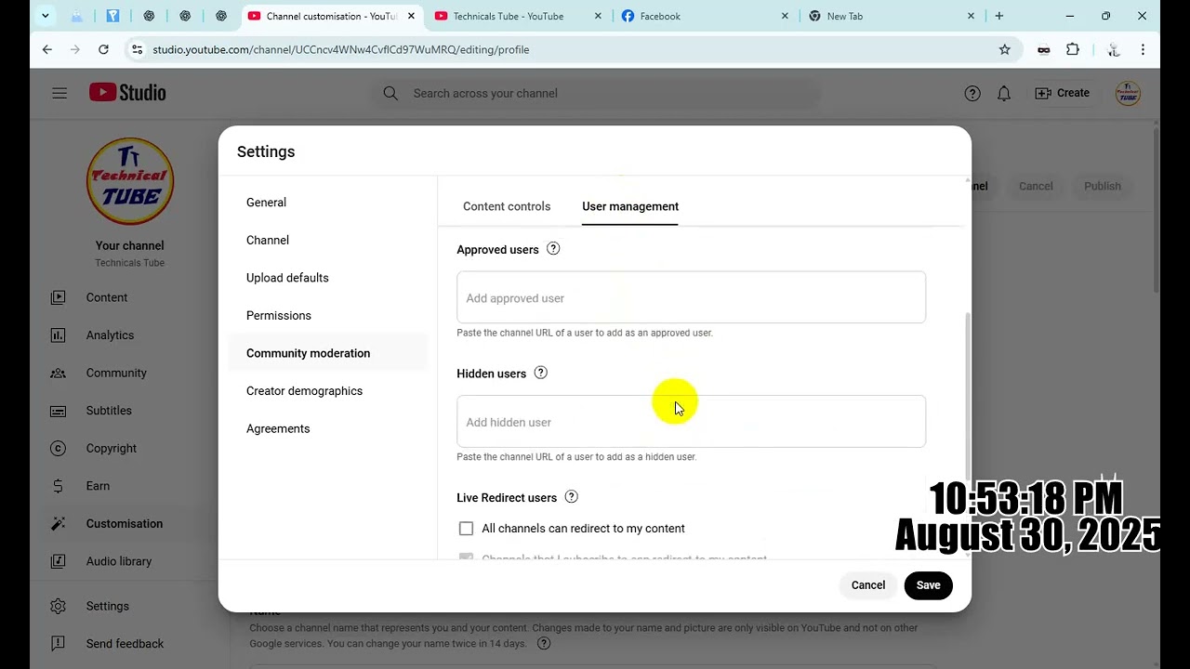Click the Copyright sidebar icon
The height and width of the screenshot is (669, 1190).
click(59, 448)
